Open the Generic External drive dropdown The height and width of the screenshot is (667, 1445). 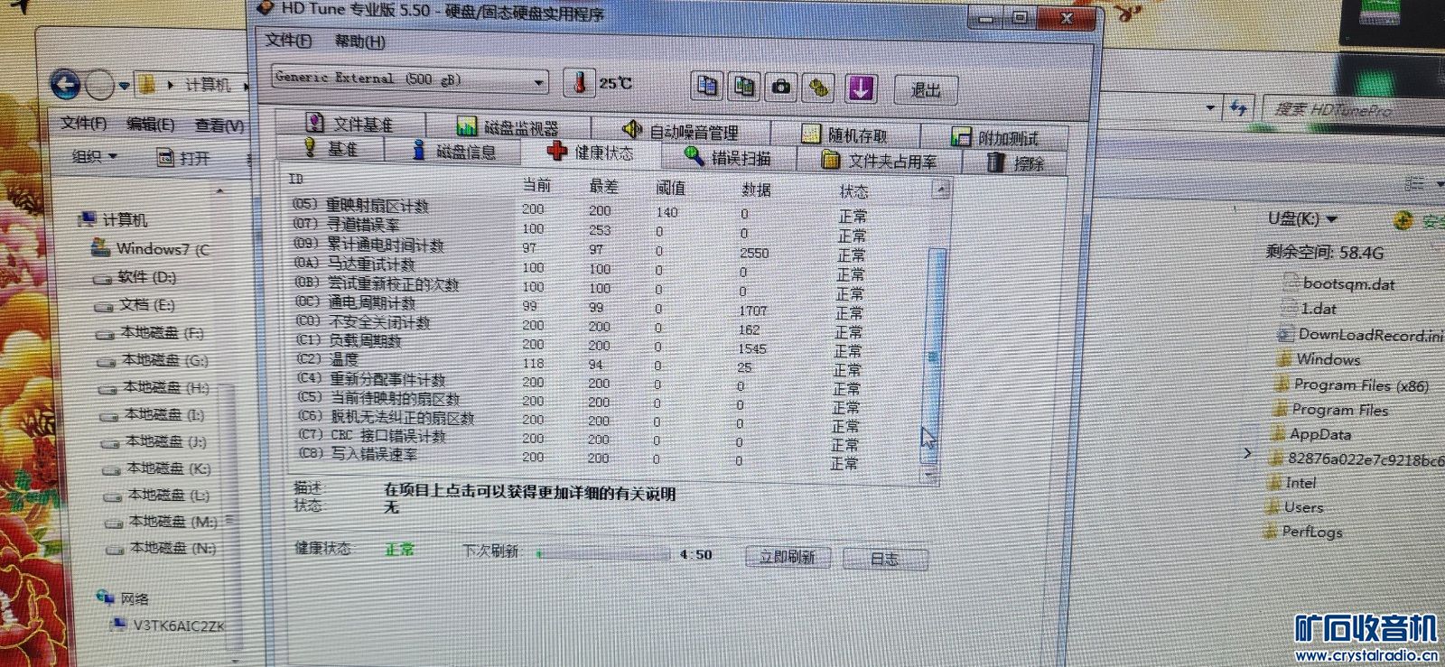pyautogui.click(x=411, y=79)
